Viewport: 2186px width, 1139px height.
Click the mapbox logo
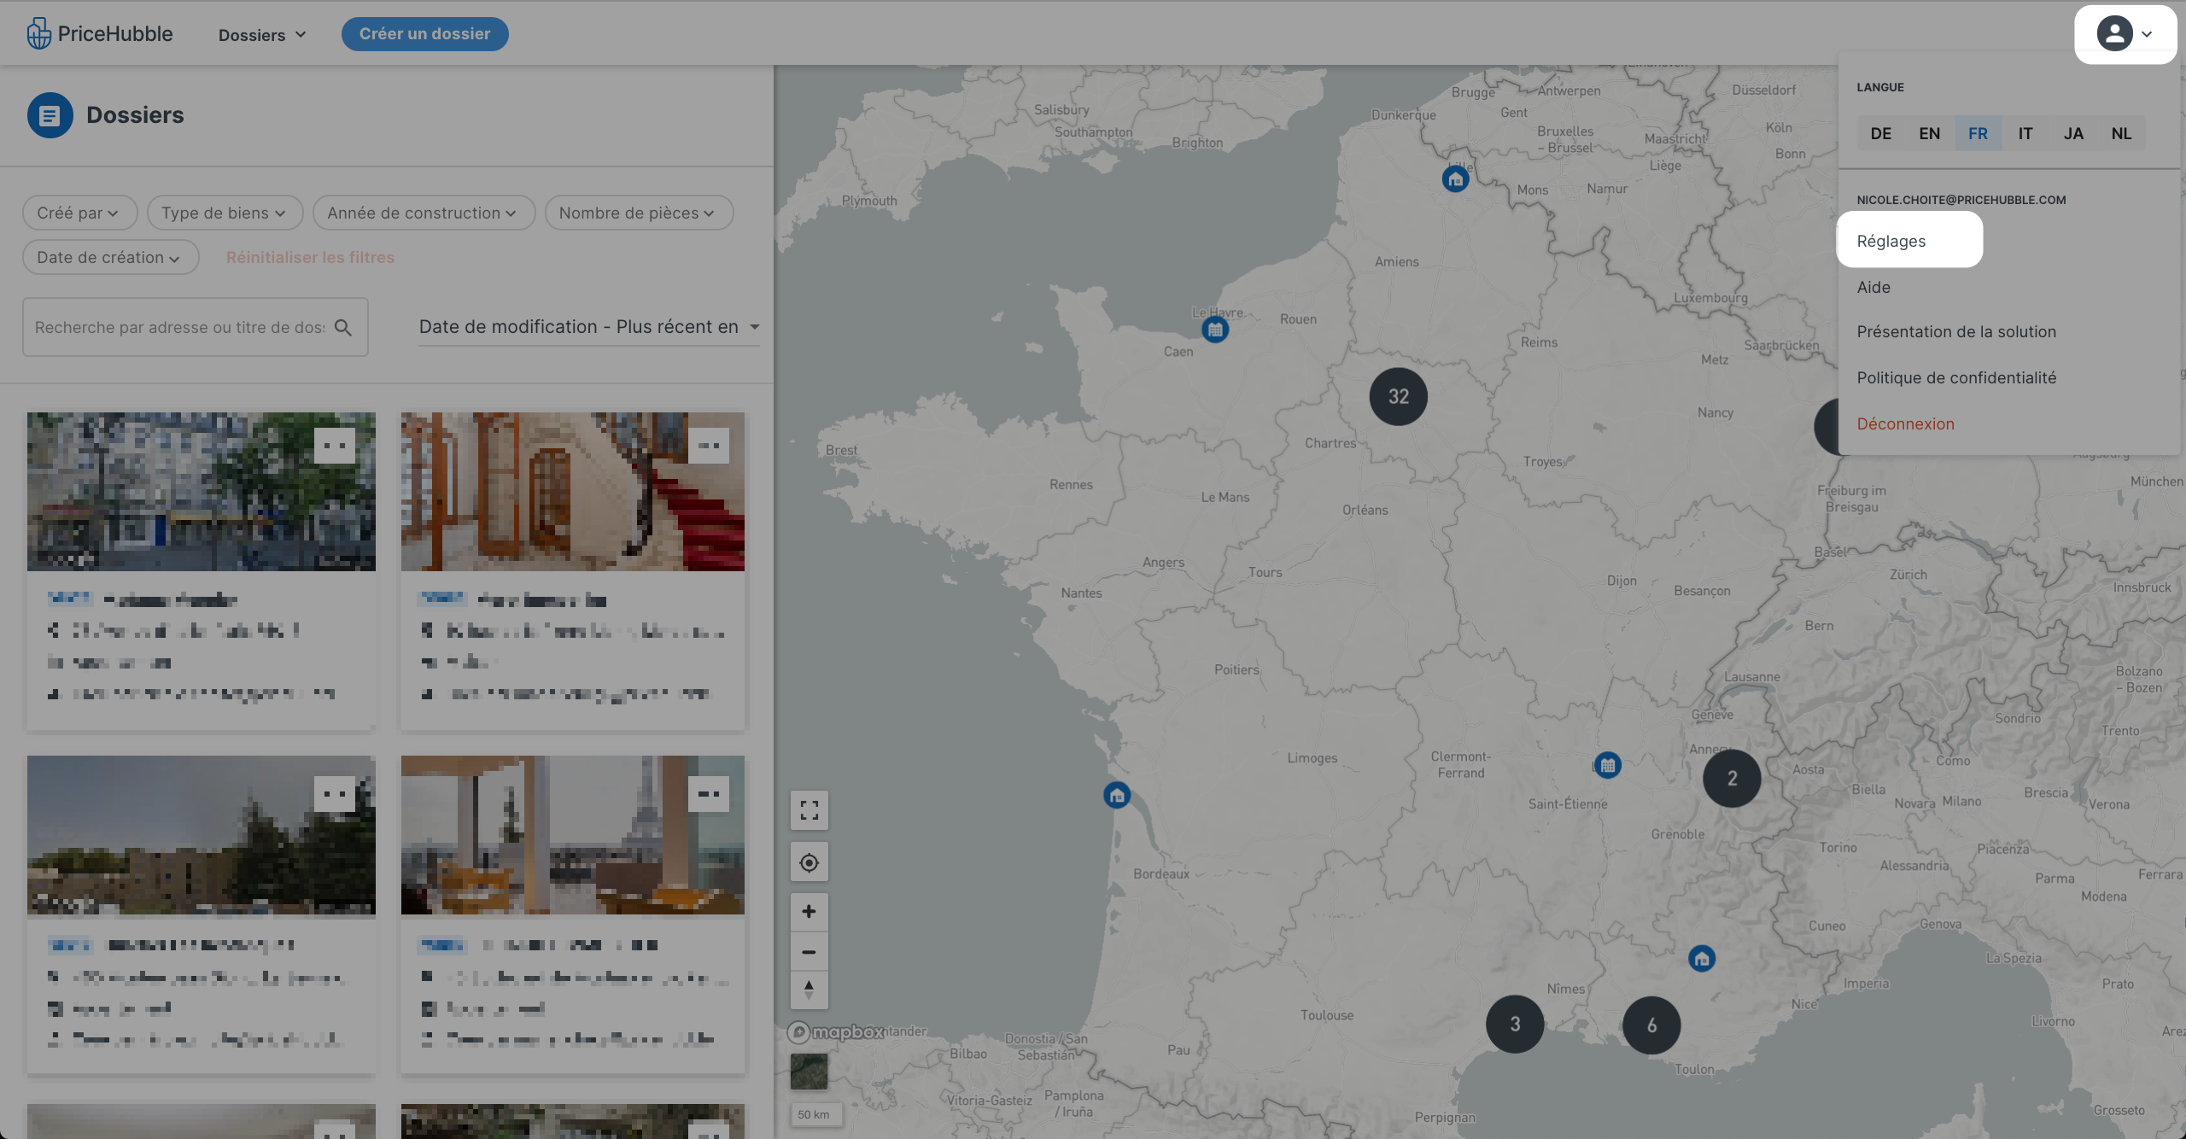tap(835, 1032)
